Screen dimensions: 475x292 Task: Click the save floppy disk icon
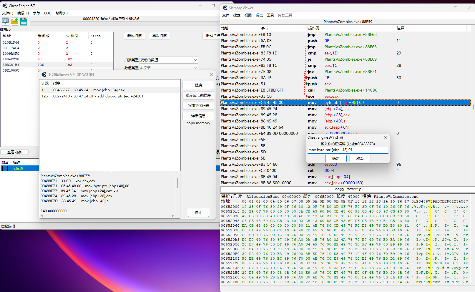(x=24, y=21)
